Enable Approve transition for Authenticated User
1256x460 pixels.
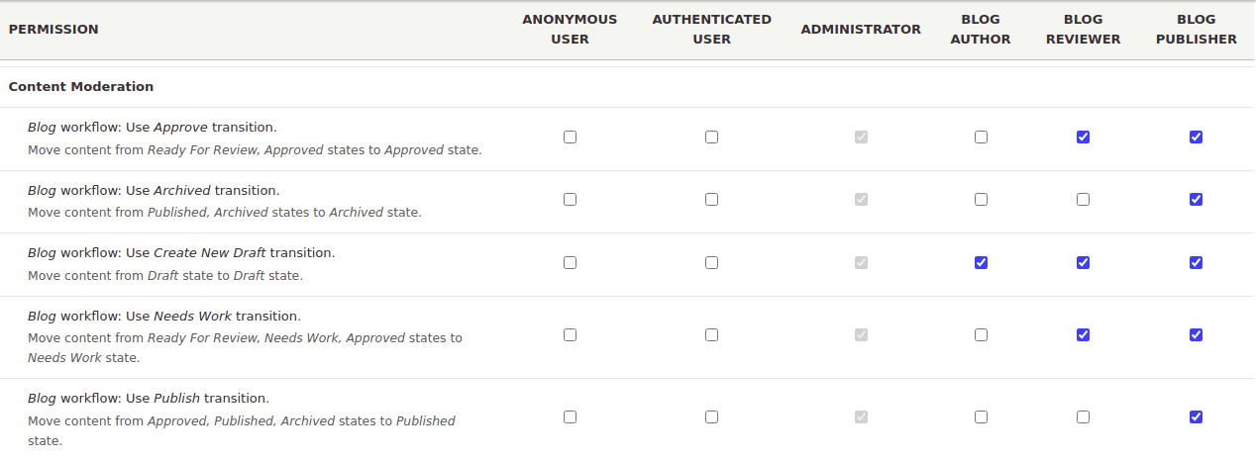[711, 138]
